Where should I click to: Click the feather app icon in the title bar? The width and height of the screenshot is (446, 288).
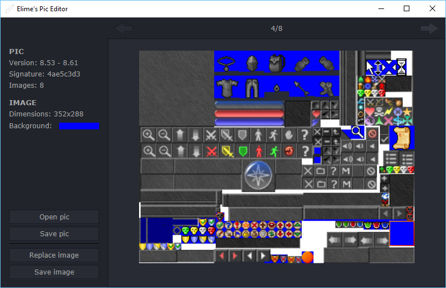(9, 9)
